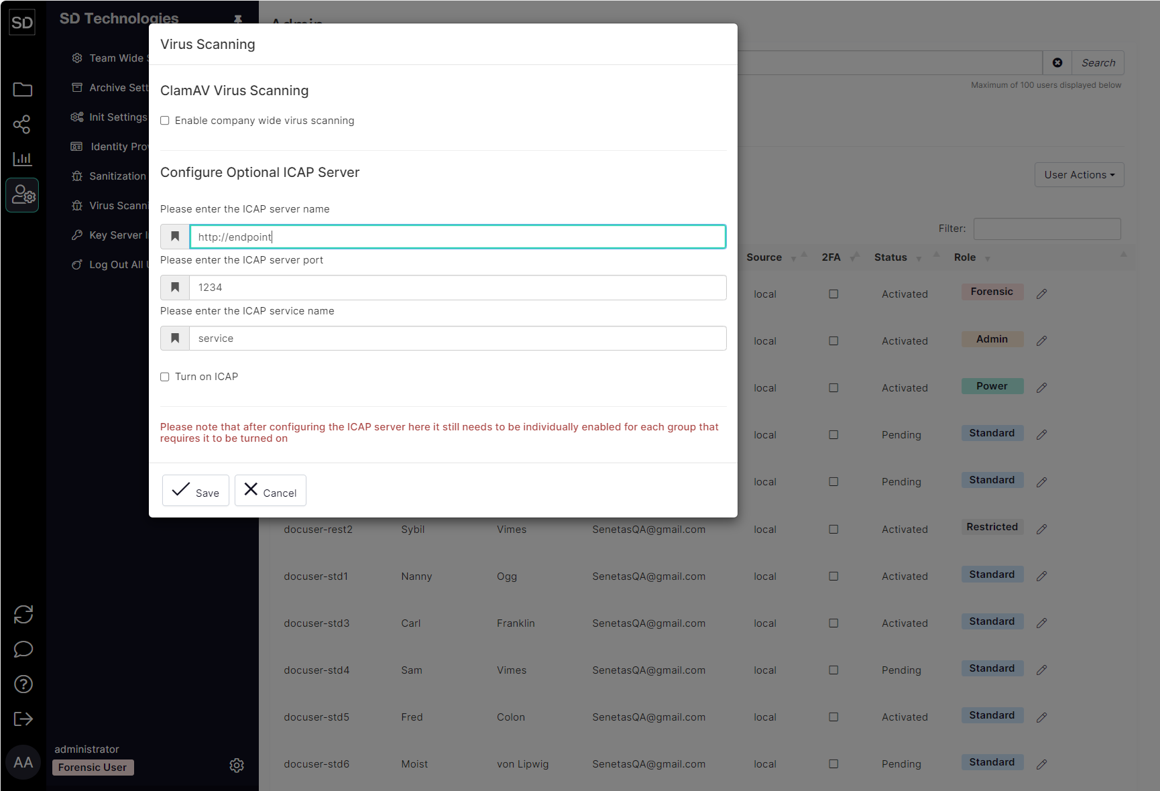Click the pin icon beside SD Technologies
The width and height of the screenshot is (1160, 791).
coord(238,19)
